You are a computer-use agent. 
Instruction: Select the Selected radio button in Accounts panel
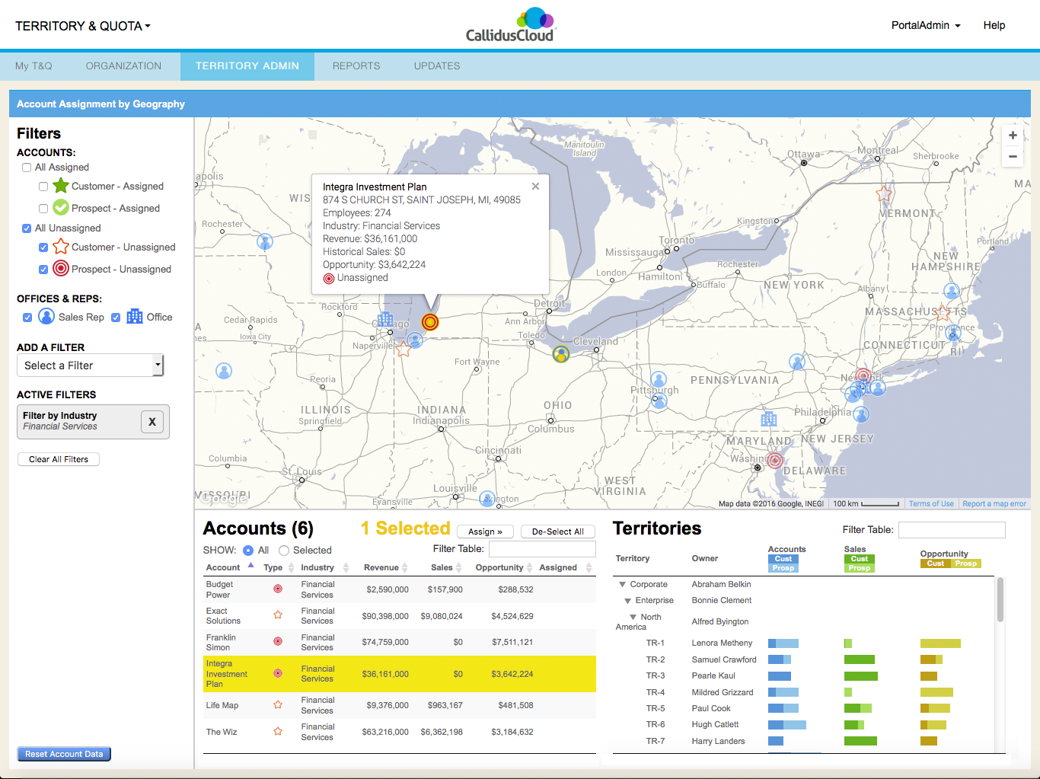[283, 550]
